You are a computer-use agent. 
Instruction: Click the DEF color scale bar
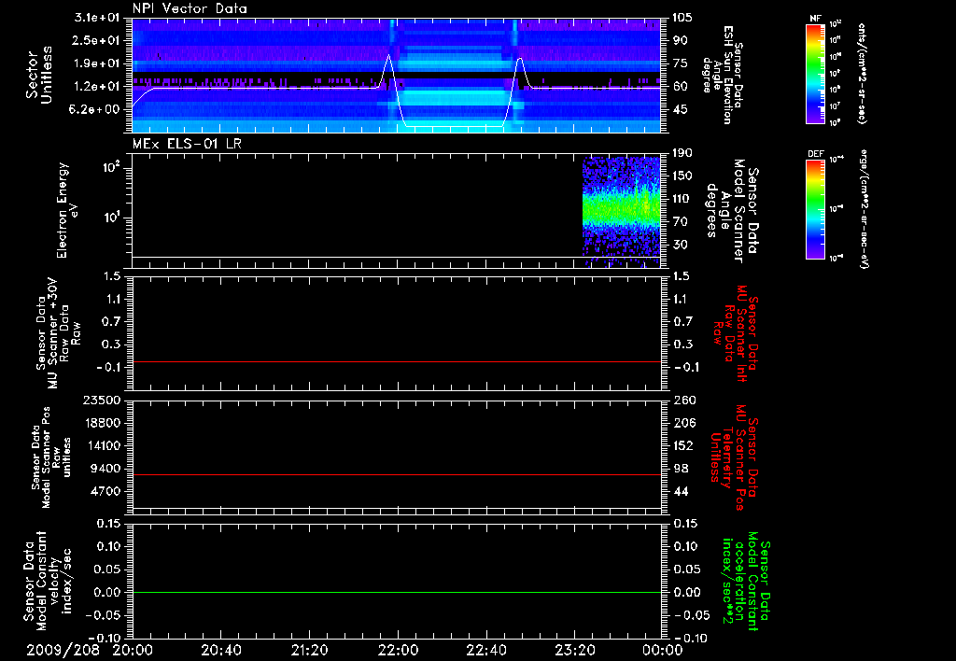pyautogui.click(x=814, y=208)
